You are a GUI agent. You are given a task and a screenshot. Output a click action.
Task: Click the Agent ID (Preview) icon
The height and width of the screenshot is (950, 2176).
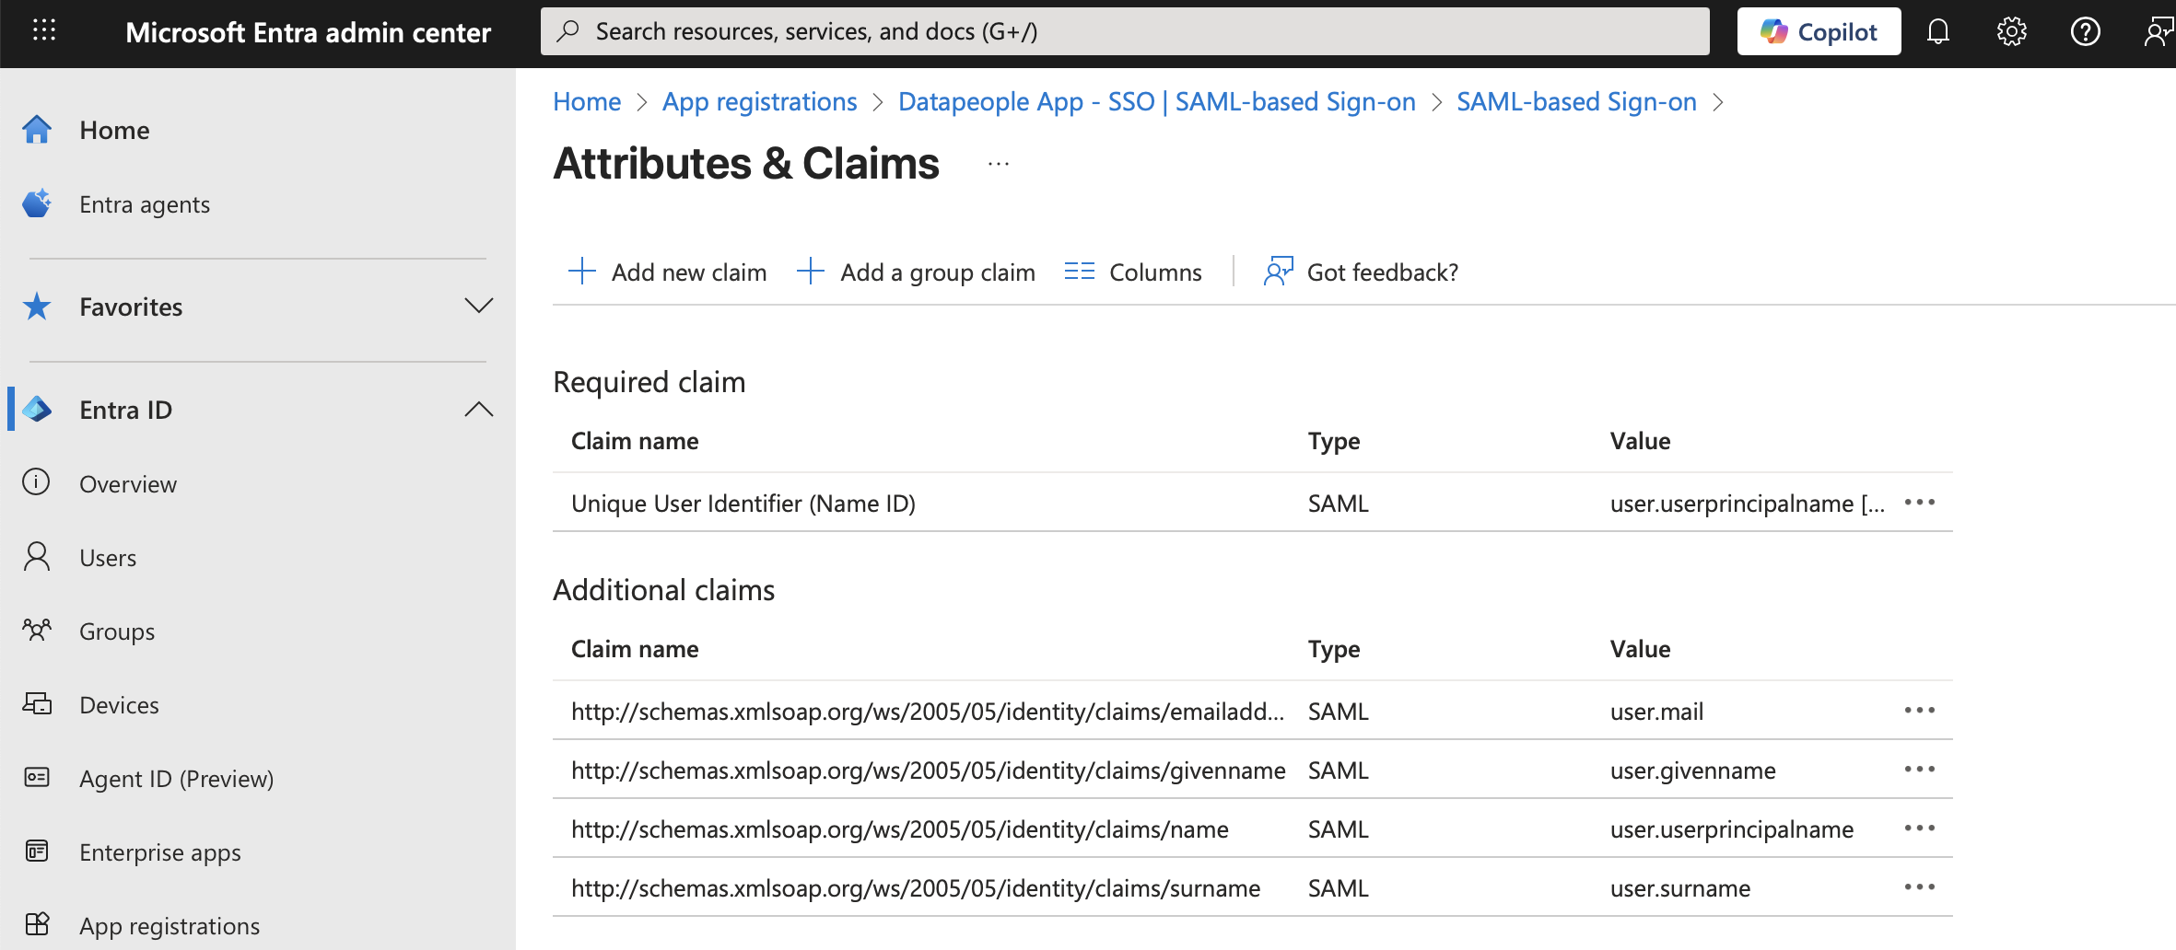(x=37, y=778)
